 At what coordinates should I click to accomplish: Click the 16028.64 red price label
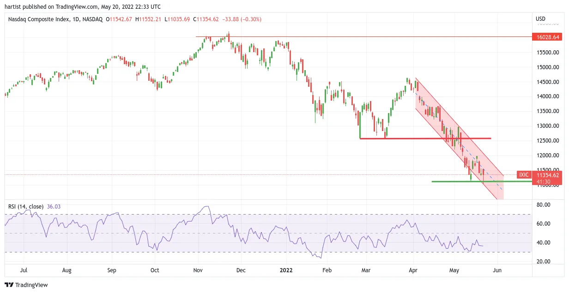(548, 37)
